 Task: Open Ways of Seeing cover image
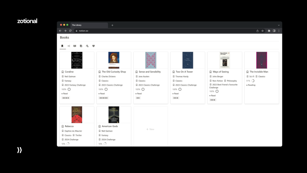click(225, 60)
